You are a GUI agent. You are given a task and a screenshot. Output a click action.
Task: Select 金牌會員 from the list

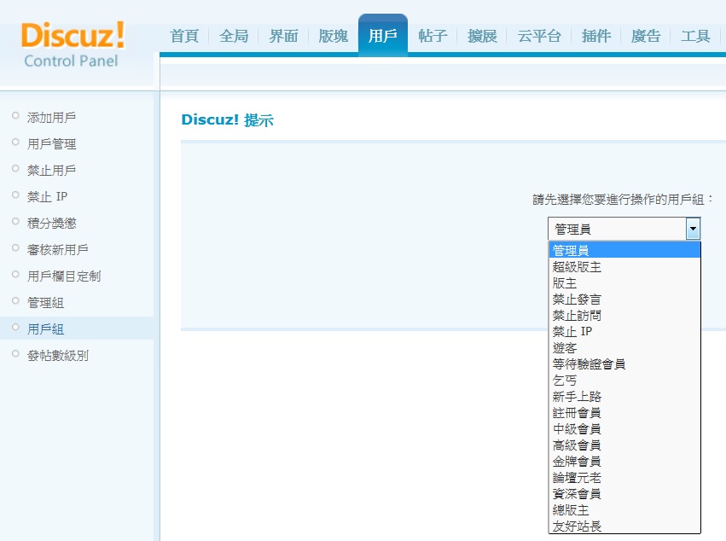(x=624, y=462)
